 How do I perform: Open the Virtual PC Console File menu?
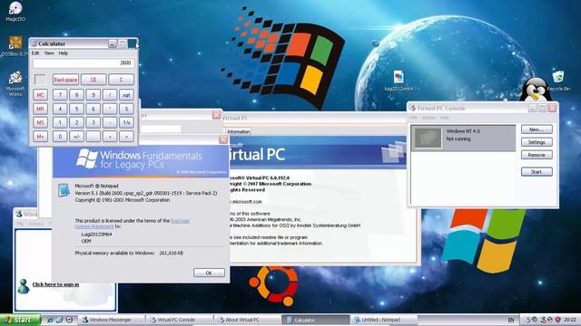[x=414, y=118]
